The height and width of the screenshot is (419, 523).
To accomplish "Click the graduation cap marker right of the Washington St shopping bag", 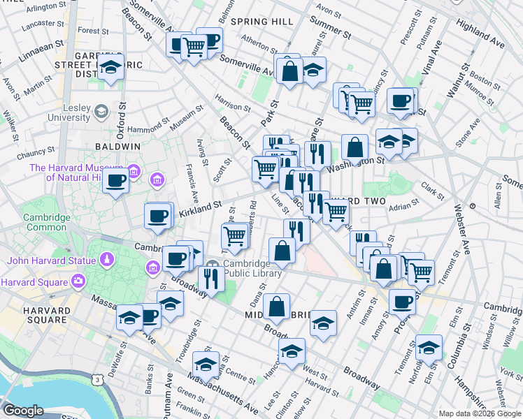I will pyautogui.click(x=389, y=145).
